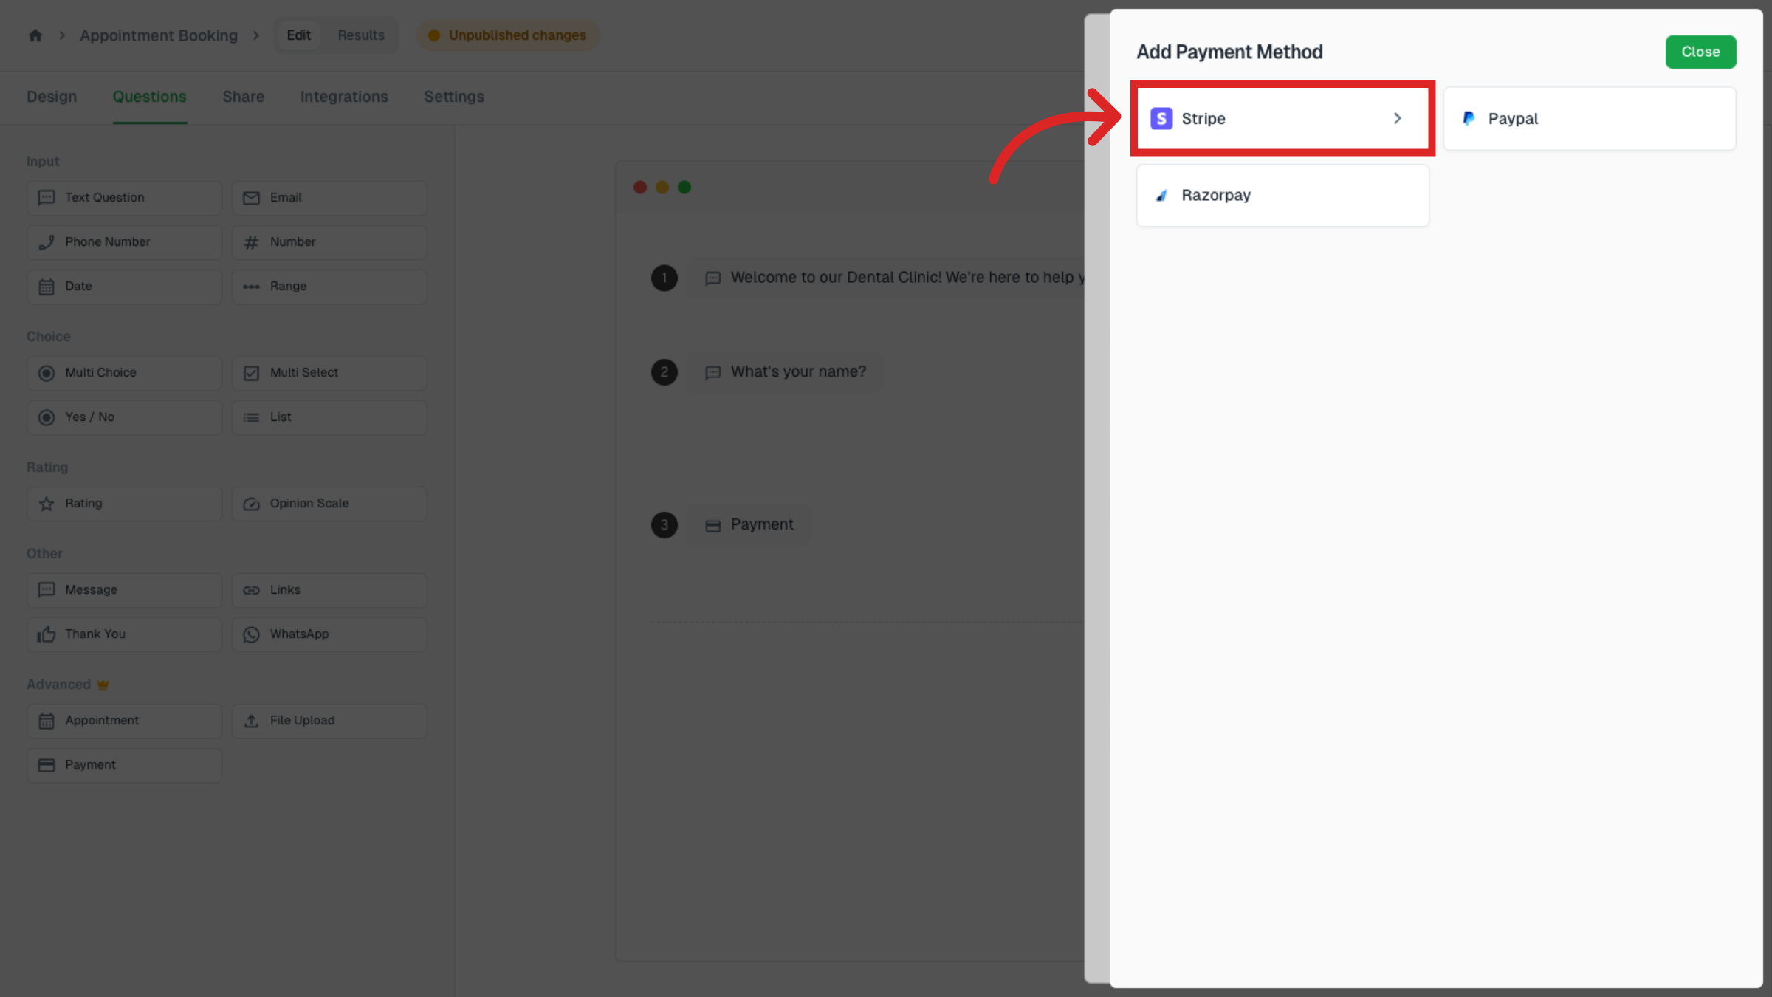Switch to Edit mode
The image size is (1772, 997).
[298, 35]
